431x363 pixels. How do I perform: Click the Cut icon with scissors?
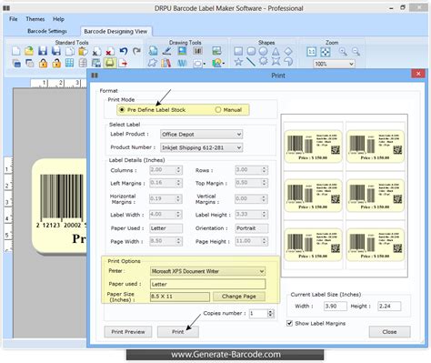click(96, 51)
